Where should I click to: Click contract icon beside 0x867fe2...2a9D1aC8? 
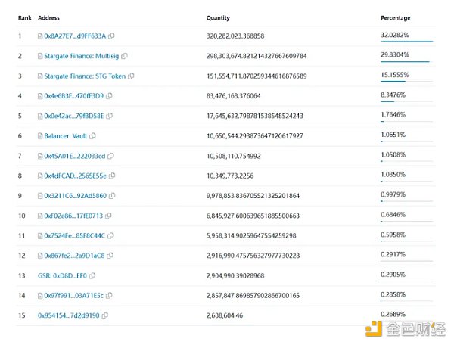click(x=40, y=256)
